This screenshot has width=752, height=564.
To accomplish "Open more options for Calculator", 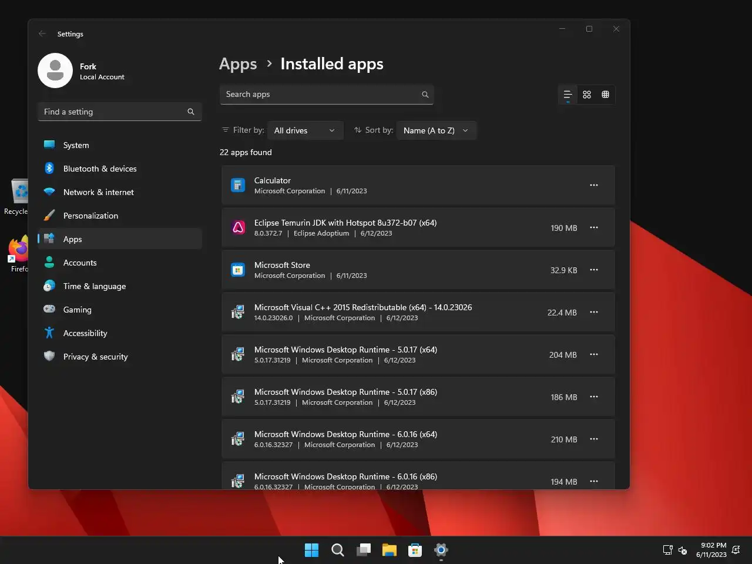I will point(594,185).
